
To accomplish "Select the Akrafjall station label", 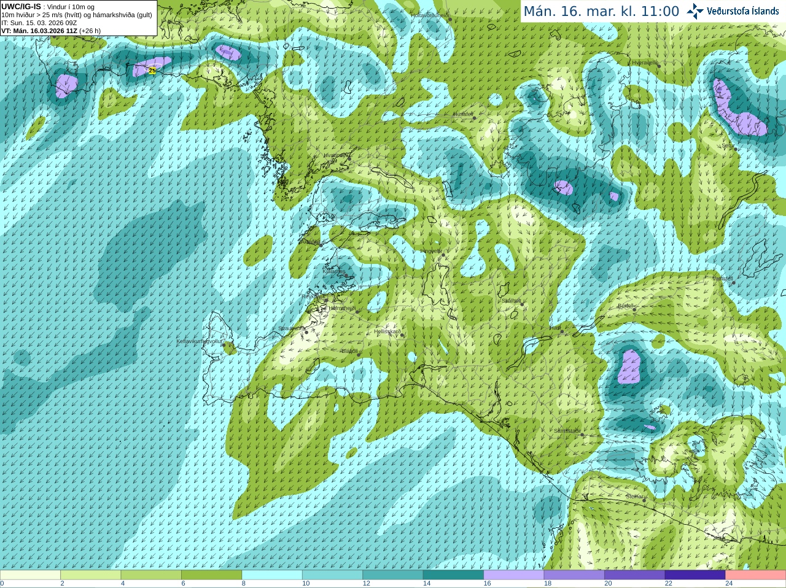I will point(310,242).
